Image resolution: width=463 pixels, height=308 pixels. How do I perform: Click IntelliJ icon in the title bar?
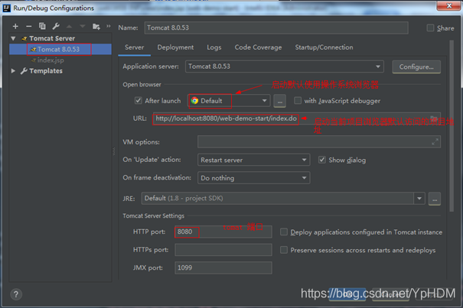[x=6, y=8]
